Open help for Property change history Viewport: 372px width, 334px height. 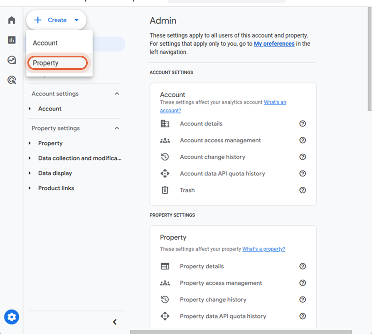(303, 299)
